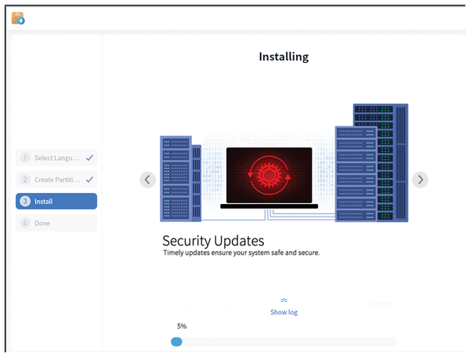
Task: Expand log using double chevron above Show log
Action: pos(284,301)
